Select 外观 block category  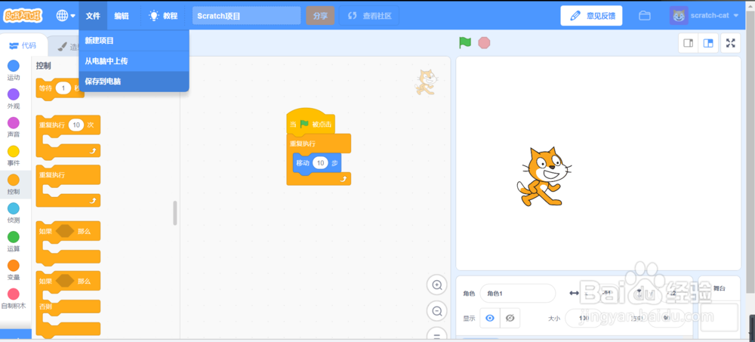pos(14,99)
